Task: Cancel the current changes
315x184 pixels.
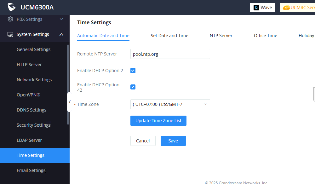Action: (143, 141)
